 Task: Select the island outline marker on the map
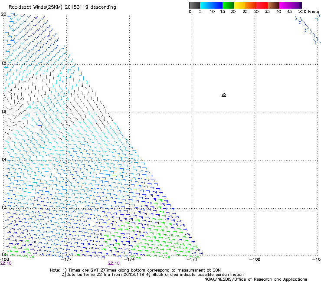224,95
